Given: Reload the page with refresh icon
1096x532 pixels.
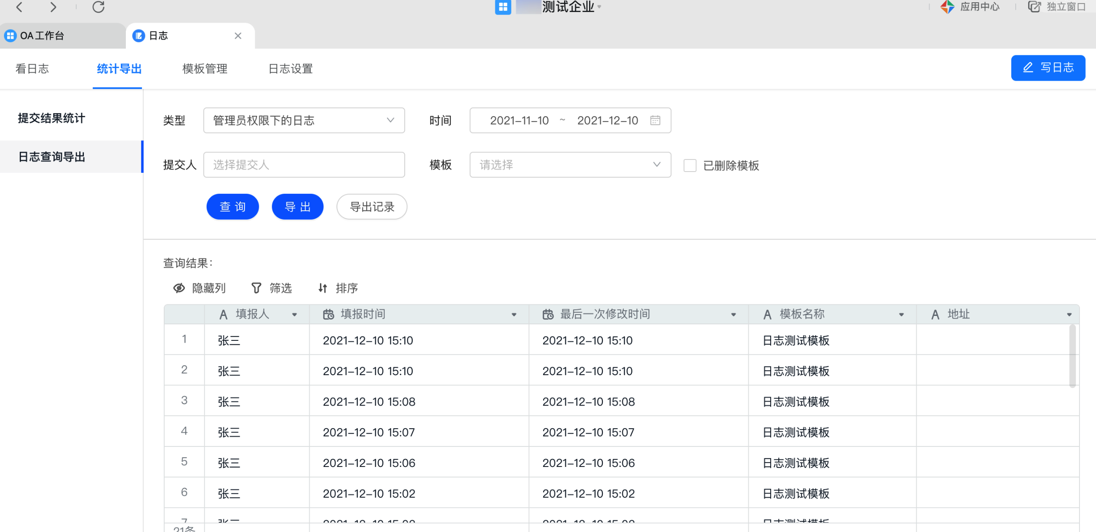Looking at the screenshot, I should (98, 7).
